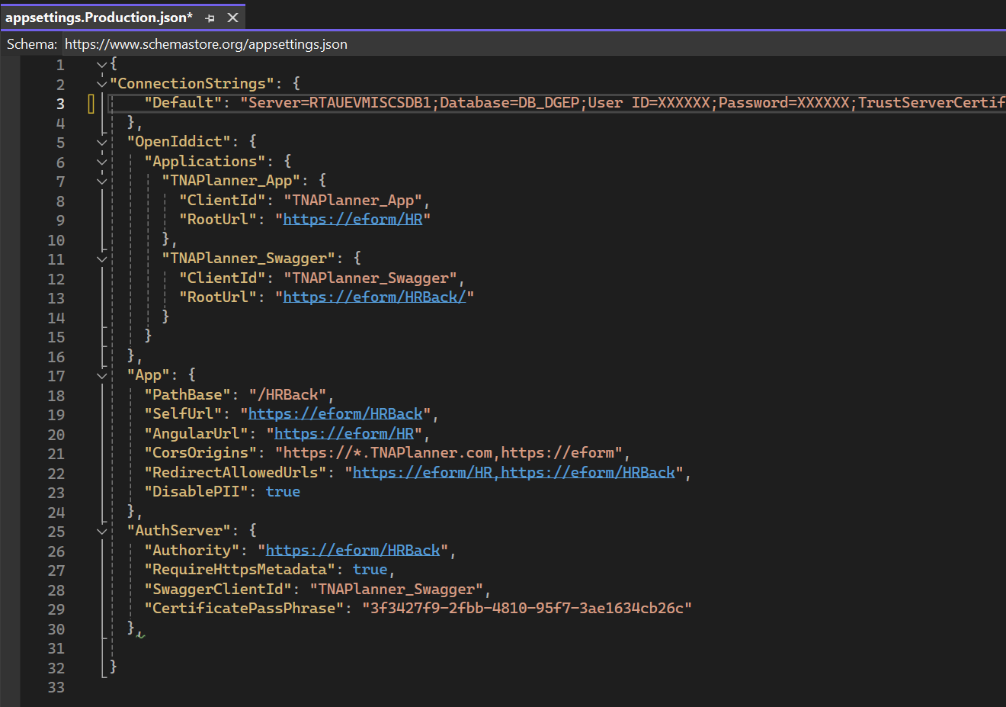
Task: Collapse the TNAPlanner_App block
Action: [102, 181]
